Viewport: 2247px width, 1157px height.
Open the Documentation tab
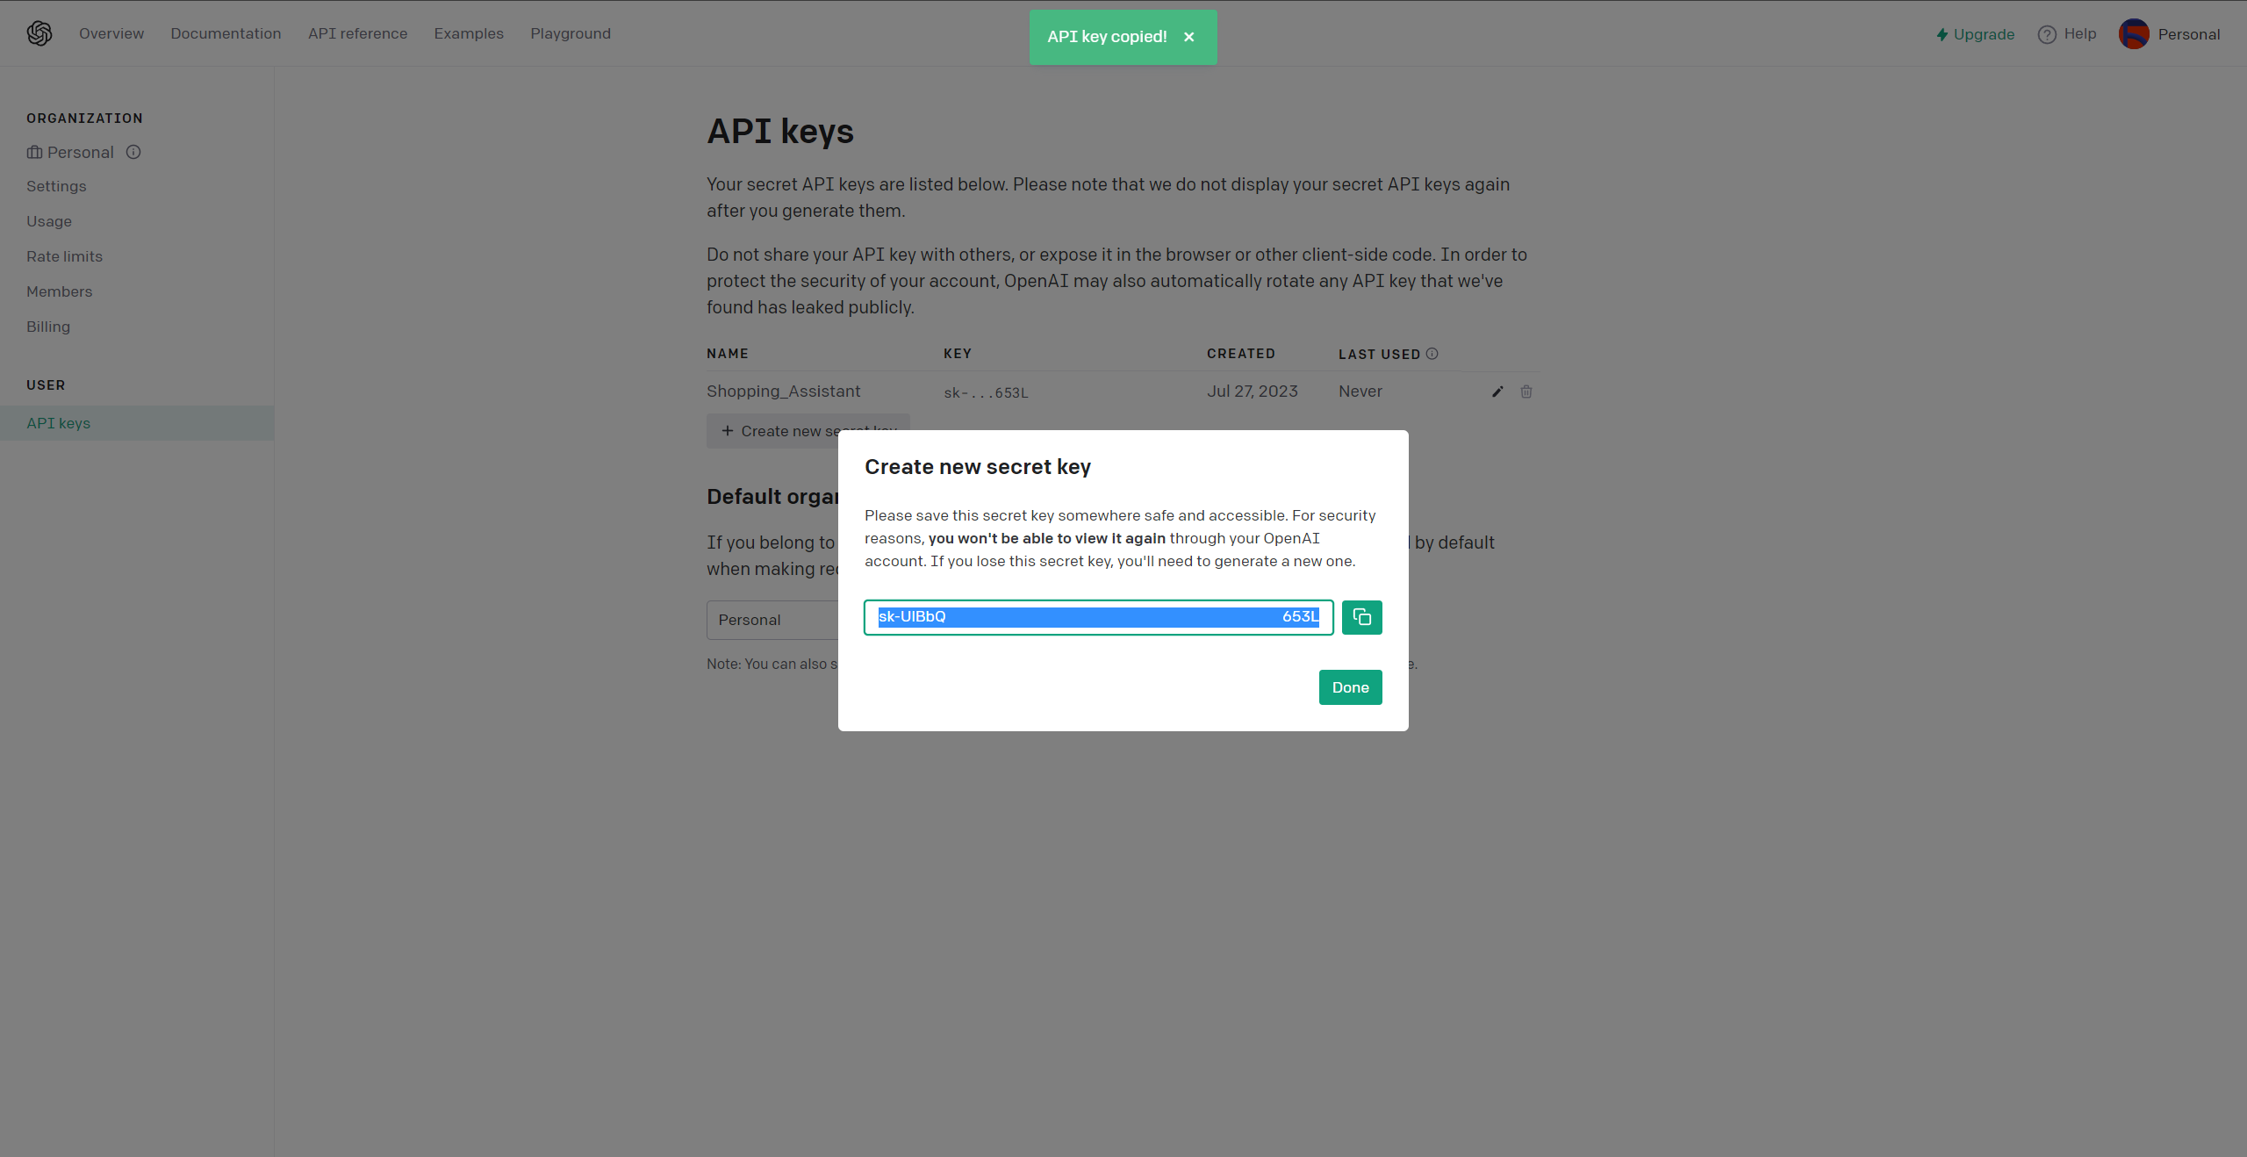(x=226, y=32)
